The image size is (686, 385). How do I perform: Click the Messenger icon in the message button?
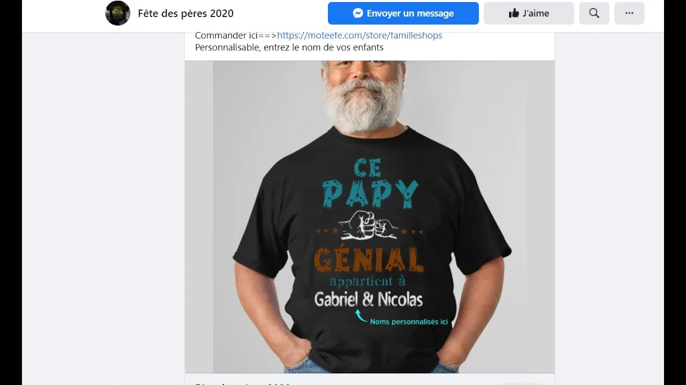(359, 13)
